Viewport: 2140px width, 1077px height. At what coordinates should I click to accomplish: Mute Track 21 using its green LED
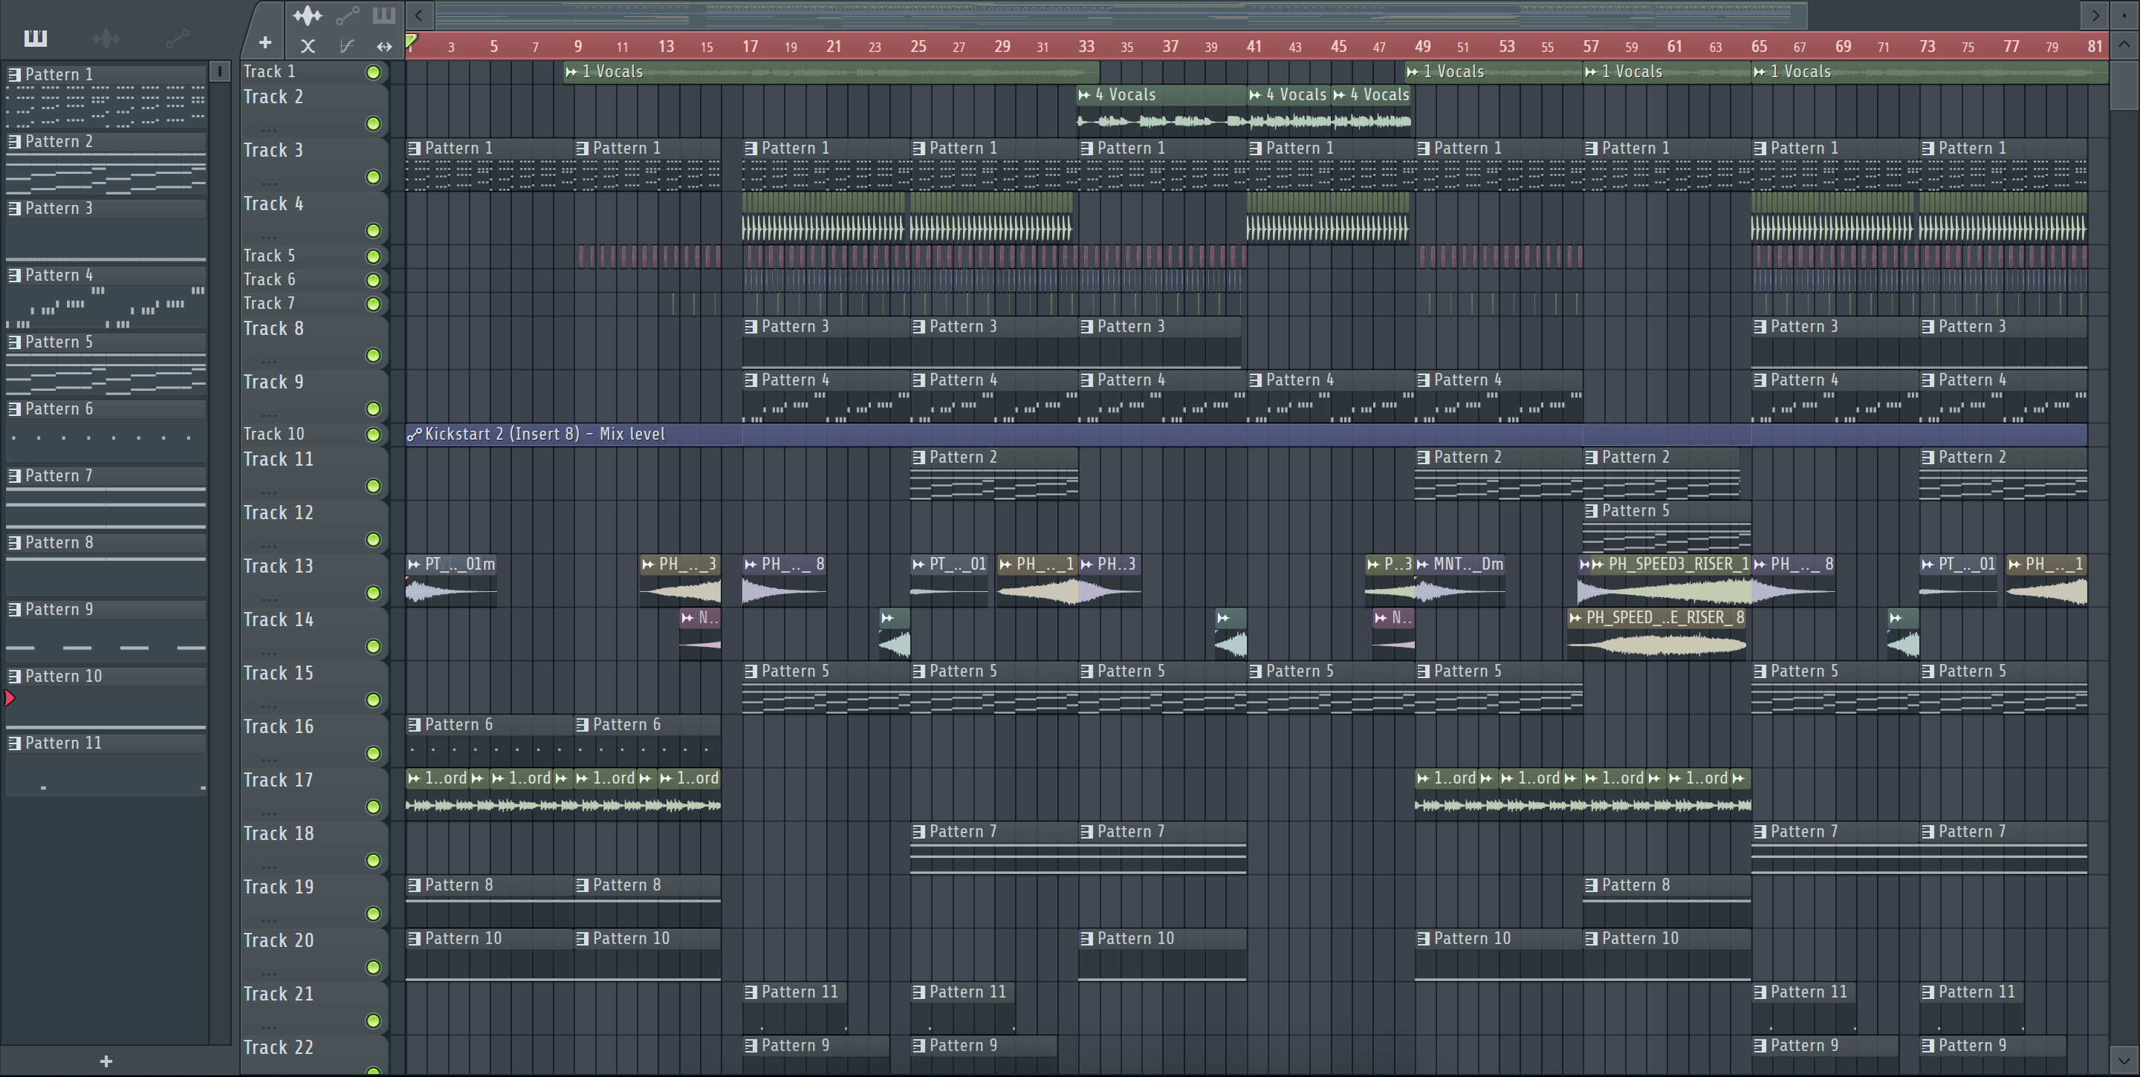pos(374,1021)
